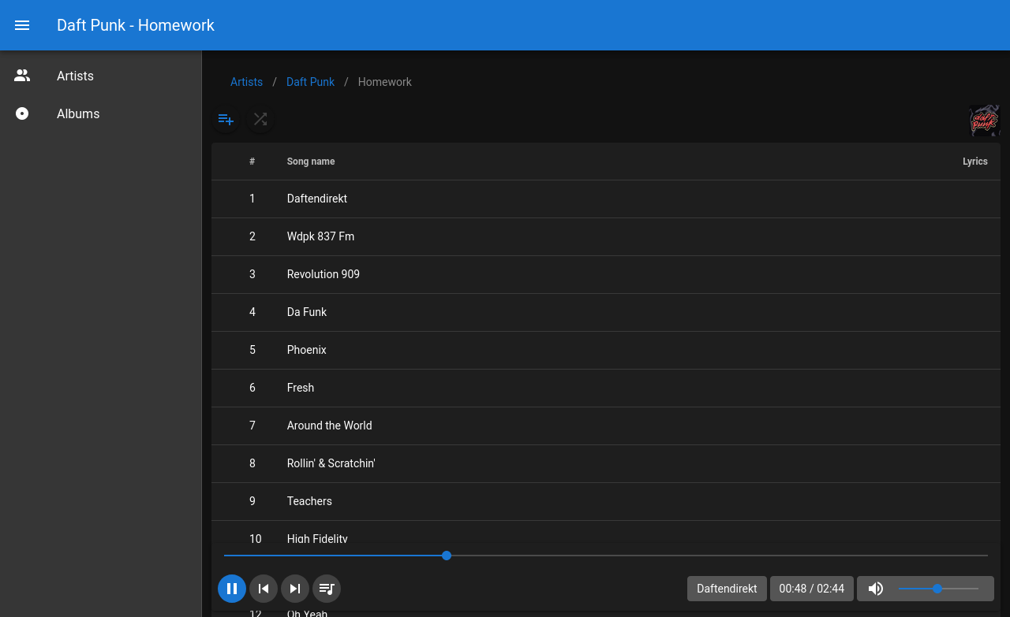Go to Daft Punk breadcrumb link
Viewport: 1010px width, 617px height.
[x=310, y=82]
